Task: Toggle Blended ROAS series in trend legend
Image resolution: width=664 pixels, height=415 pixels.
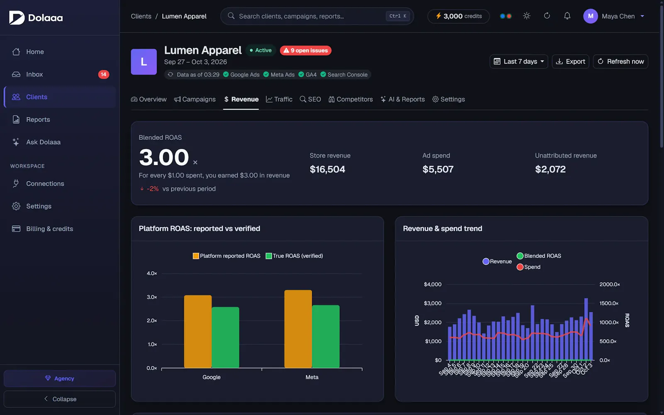Action: pyautogui.click(x=539, y=256)
